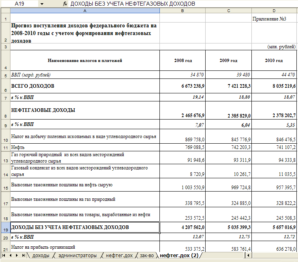Click value 8 035 219,6
Viewport: 298px width, 262px height.
(274, 86)
